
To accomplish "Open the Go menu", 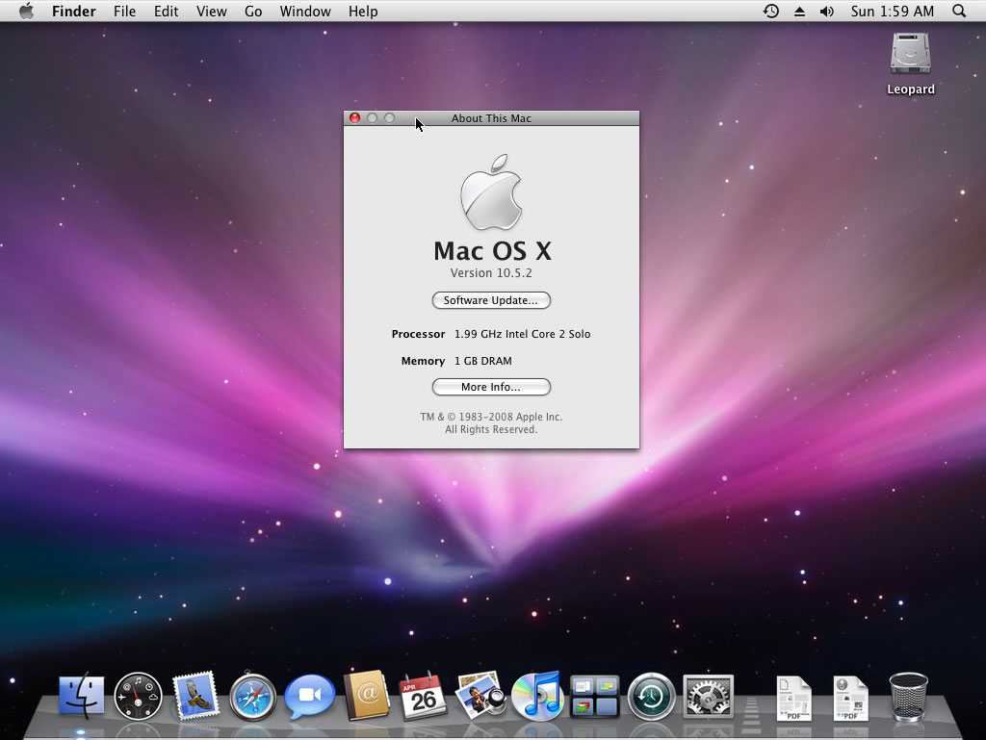I will (x=253, y=12).
